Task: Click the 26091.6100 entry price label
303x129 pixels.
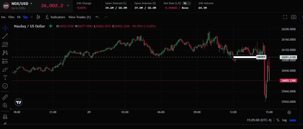Action: (x=288, y=57)
